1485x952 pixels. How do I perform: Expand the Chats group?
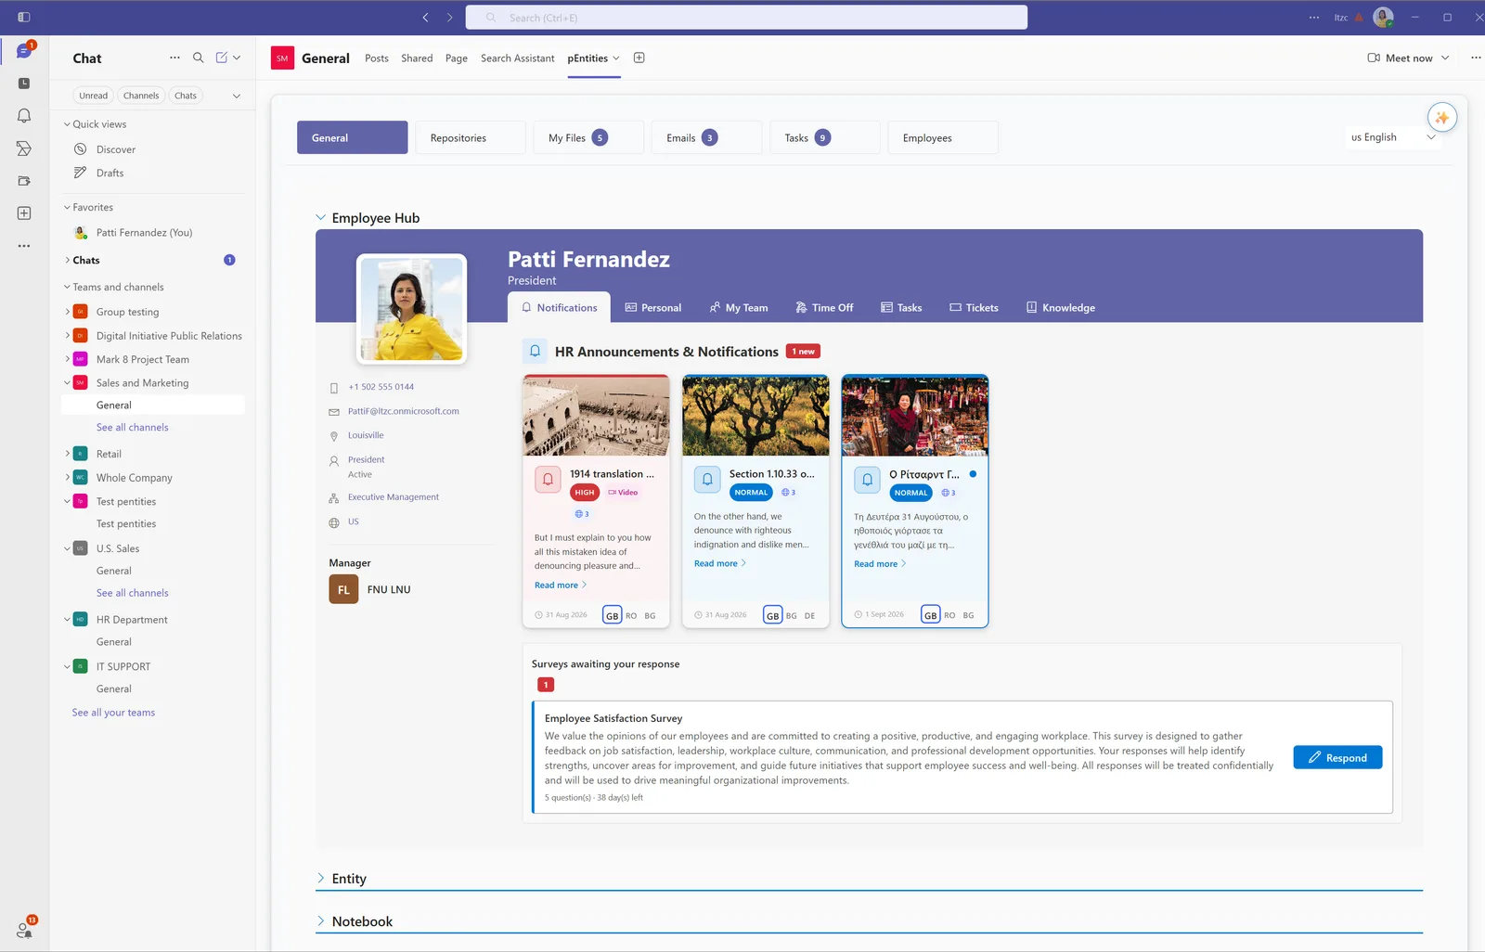point(67,261)
